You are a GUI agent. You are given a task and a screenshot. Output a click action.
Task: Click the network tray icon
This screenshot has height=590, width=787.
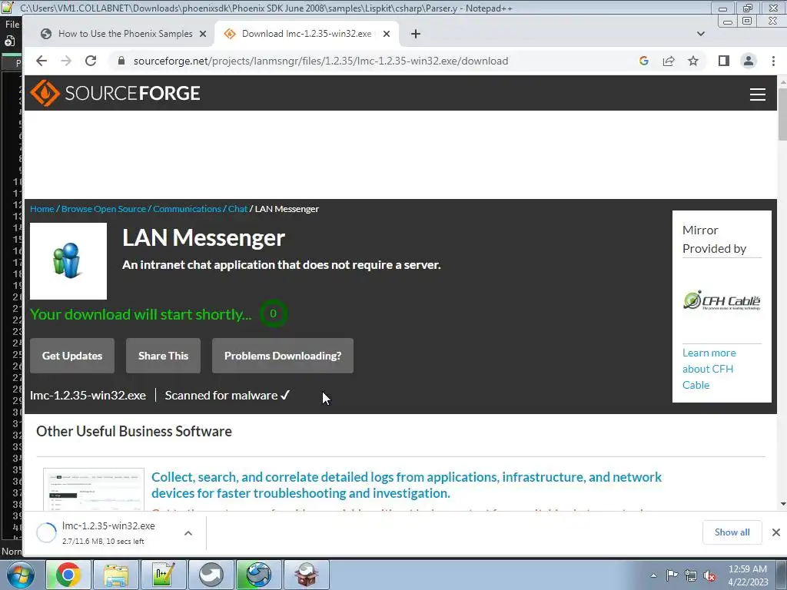[691, 575]
